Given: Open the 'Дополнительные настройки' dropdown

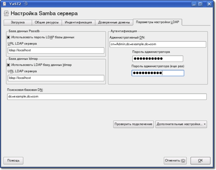Looking at the screenshot, I should coord(181,124).
